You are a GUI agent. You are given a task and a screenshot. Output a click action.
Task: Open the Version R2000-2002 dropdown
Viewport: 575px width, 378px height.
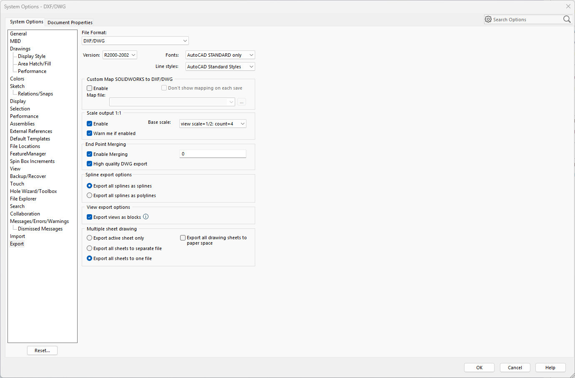pos(120,55)
